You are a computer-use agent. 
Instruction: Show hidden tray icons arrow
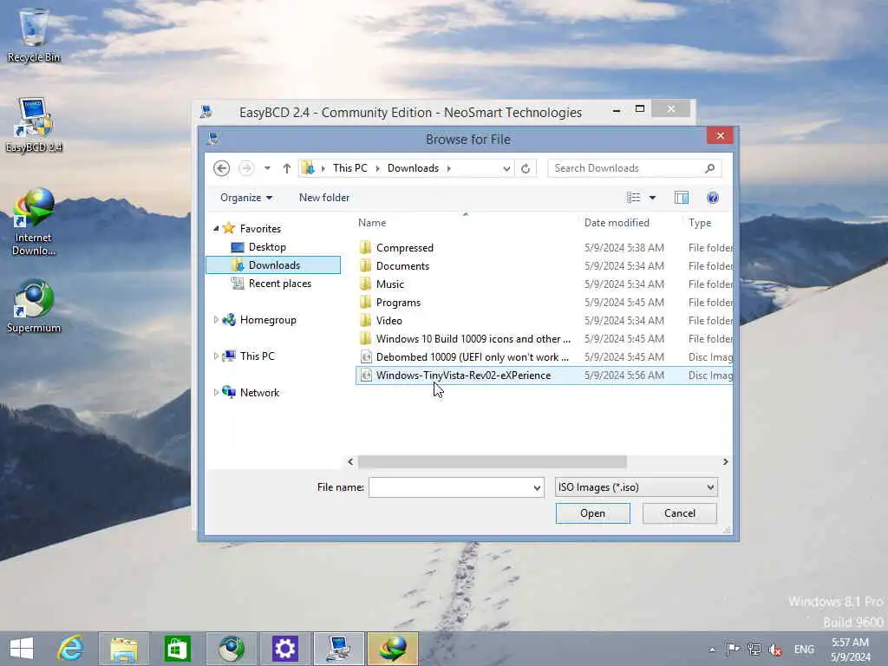(x=712, y=650)
